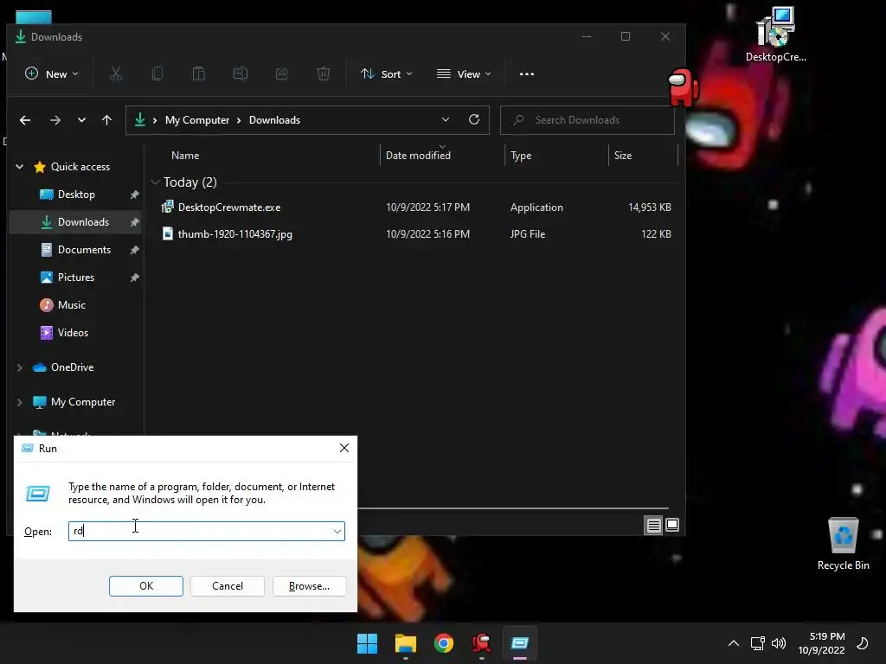Screen dimensions: 886x664
Task: Select Pictures in Quick access
Action: pos(76,278)
